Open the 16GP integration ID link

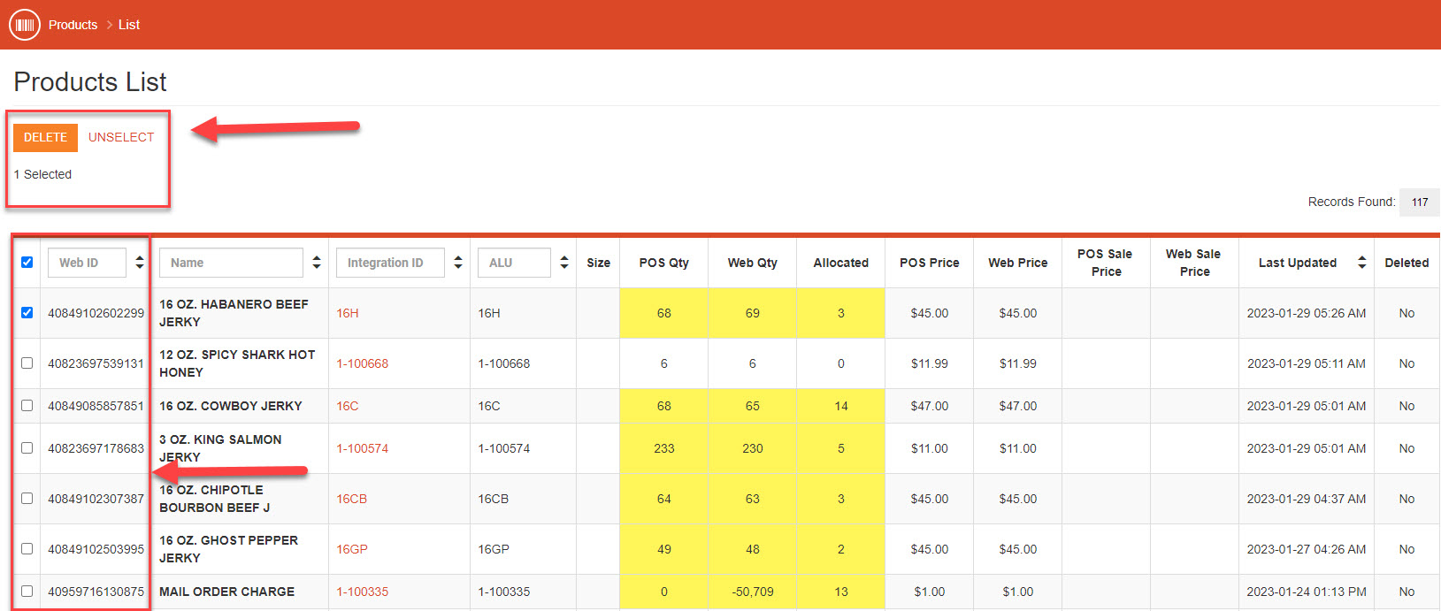[352, 549]
